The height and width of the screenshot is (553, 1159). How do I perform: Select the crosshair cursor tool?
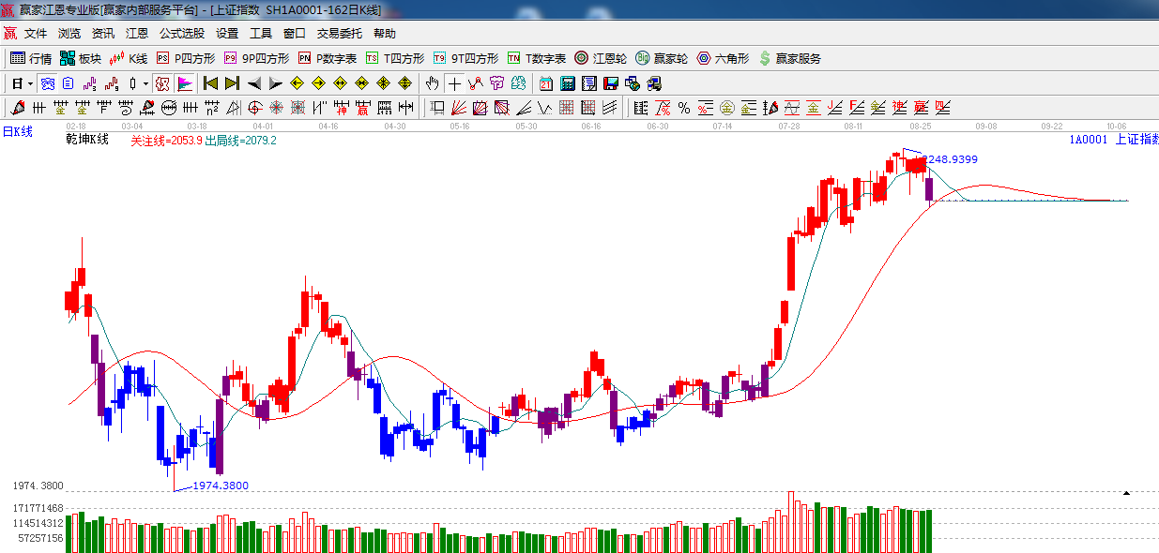coord(454,83)
